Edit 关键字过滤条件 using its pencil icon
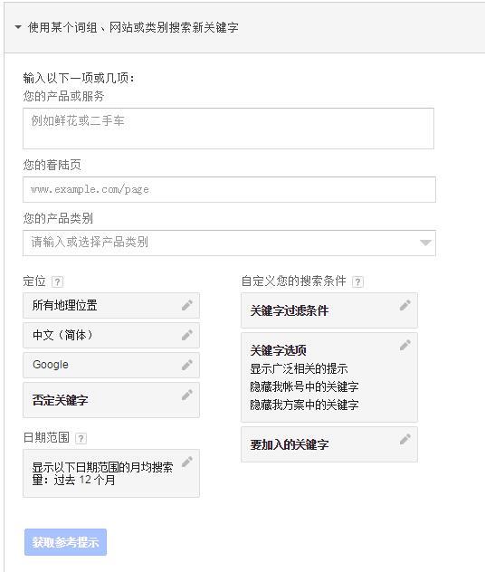The height and width of the screenshot is (572, 485). click(x=405, y=305)
